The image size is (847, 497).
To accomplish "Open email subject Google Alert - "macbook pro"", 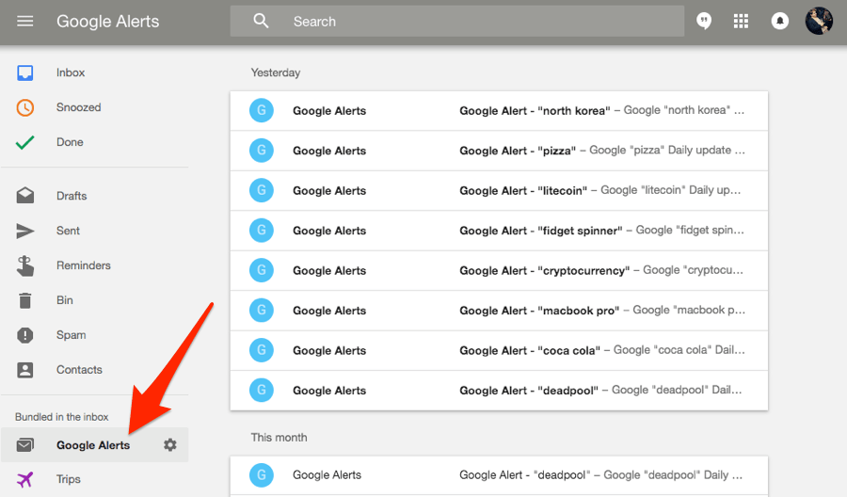I will pyautogui.click(x=539, y=311).
